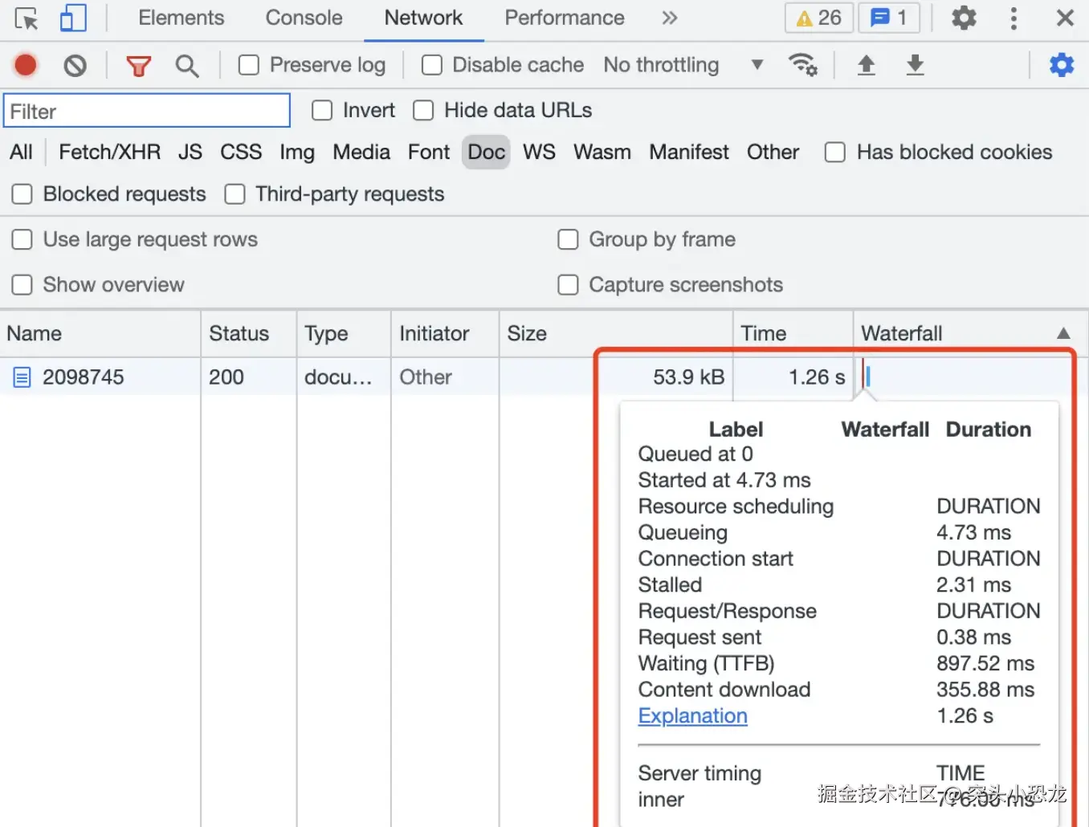The height and width of the screenshot is (827, 1089).
Task: Sort by the Status column header
Action: click(248, 333)
